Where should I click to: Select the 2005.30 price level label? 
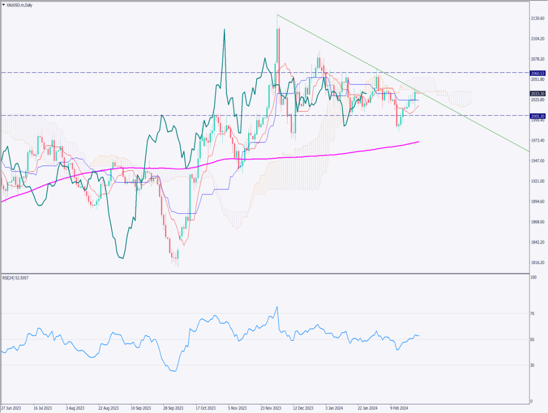tap(538, 116)
